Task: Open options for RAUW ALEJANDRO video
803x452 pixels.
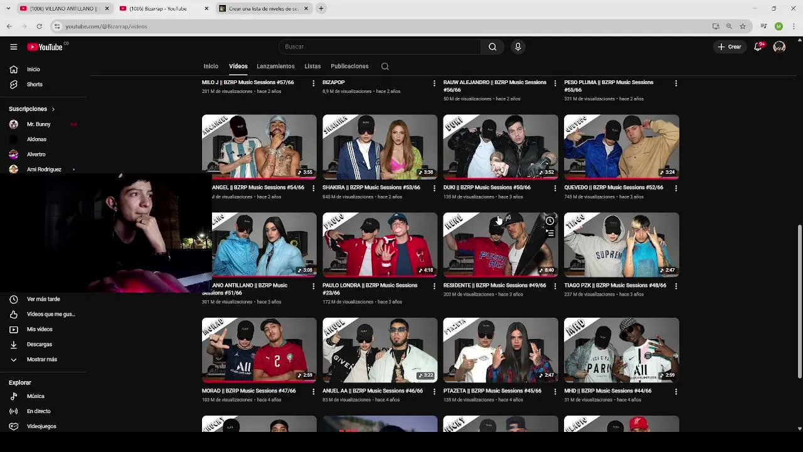Action: coord(555,83)
